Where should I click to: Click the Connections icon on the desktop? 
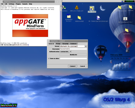pyautogui.click(x=64, y=7)
